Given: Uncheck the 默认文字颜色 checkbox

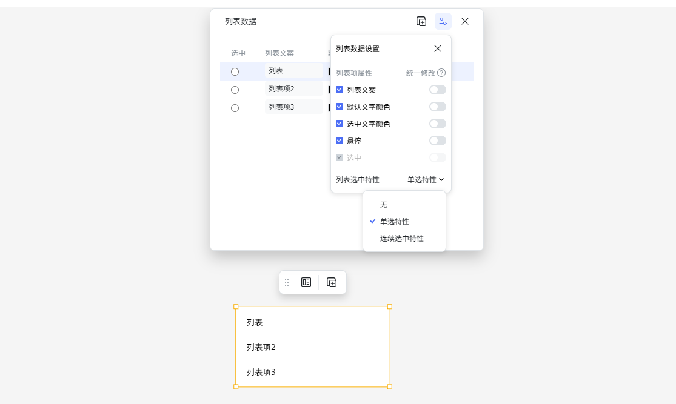Looking at the screenshot, I should click(x=340, y=106).
